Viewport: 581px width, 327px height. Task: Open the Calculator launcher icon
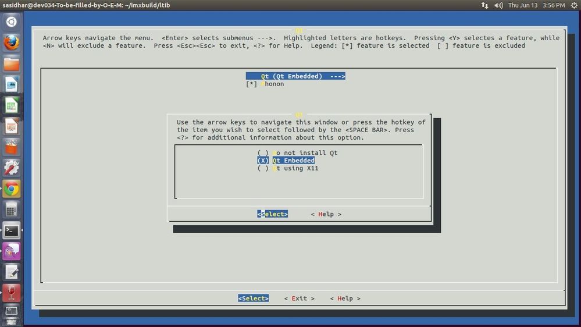pos(11,210)
